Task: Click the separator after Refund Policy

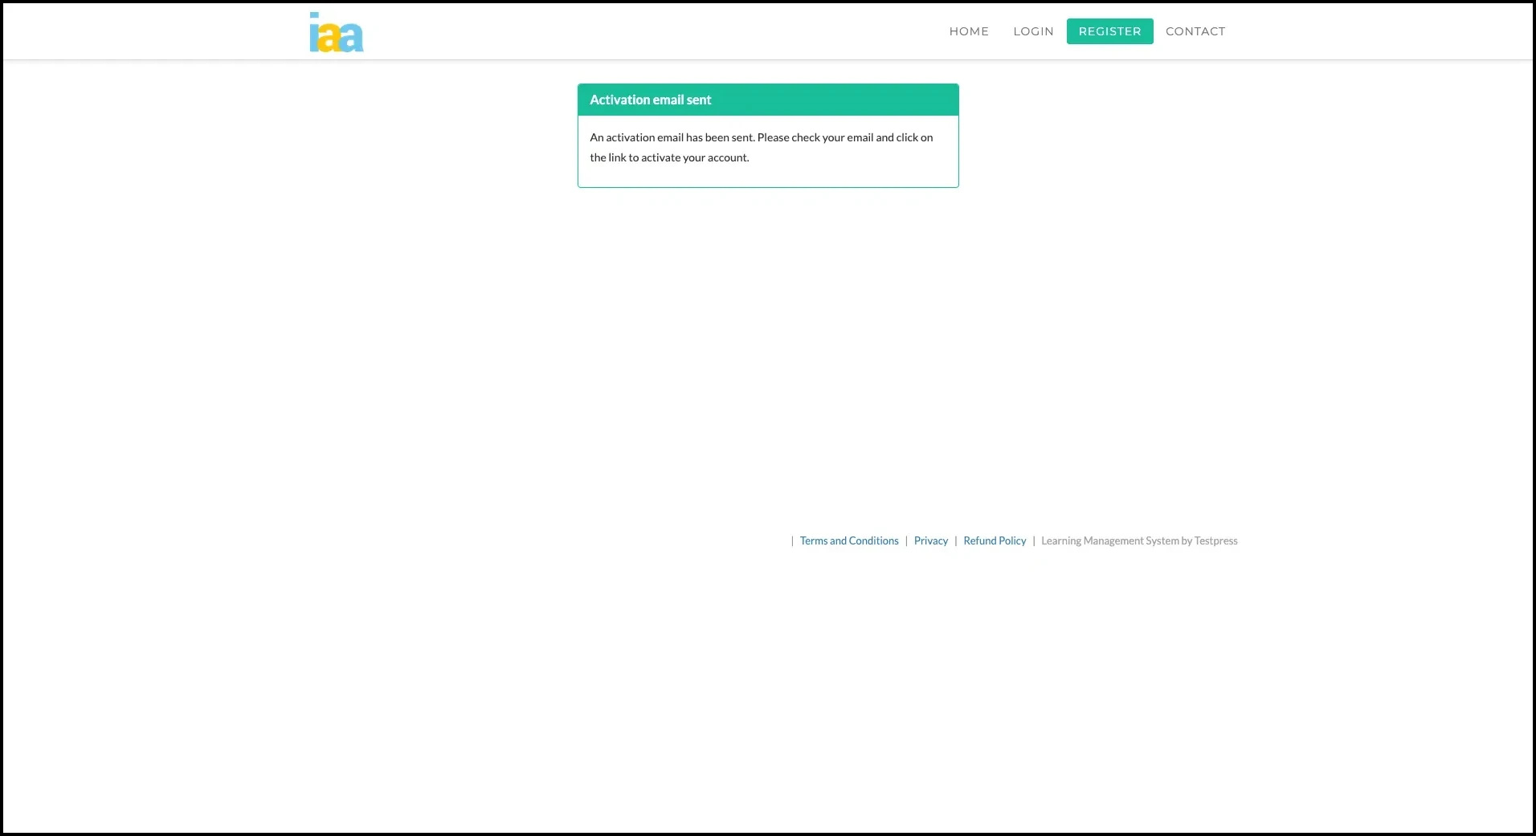Action: [x=1033, y=540]
